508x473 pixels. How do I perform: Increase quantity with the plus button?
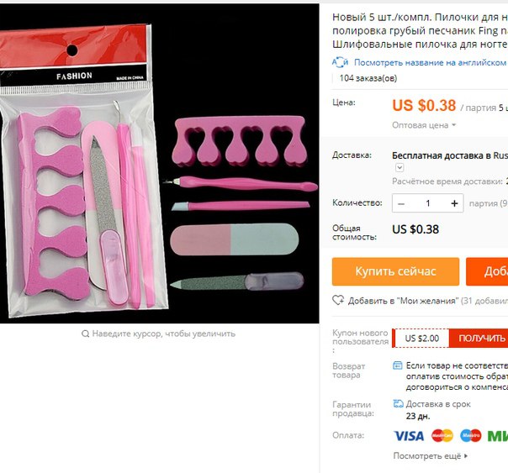point(454,203)
